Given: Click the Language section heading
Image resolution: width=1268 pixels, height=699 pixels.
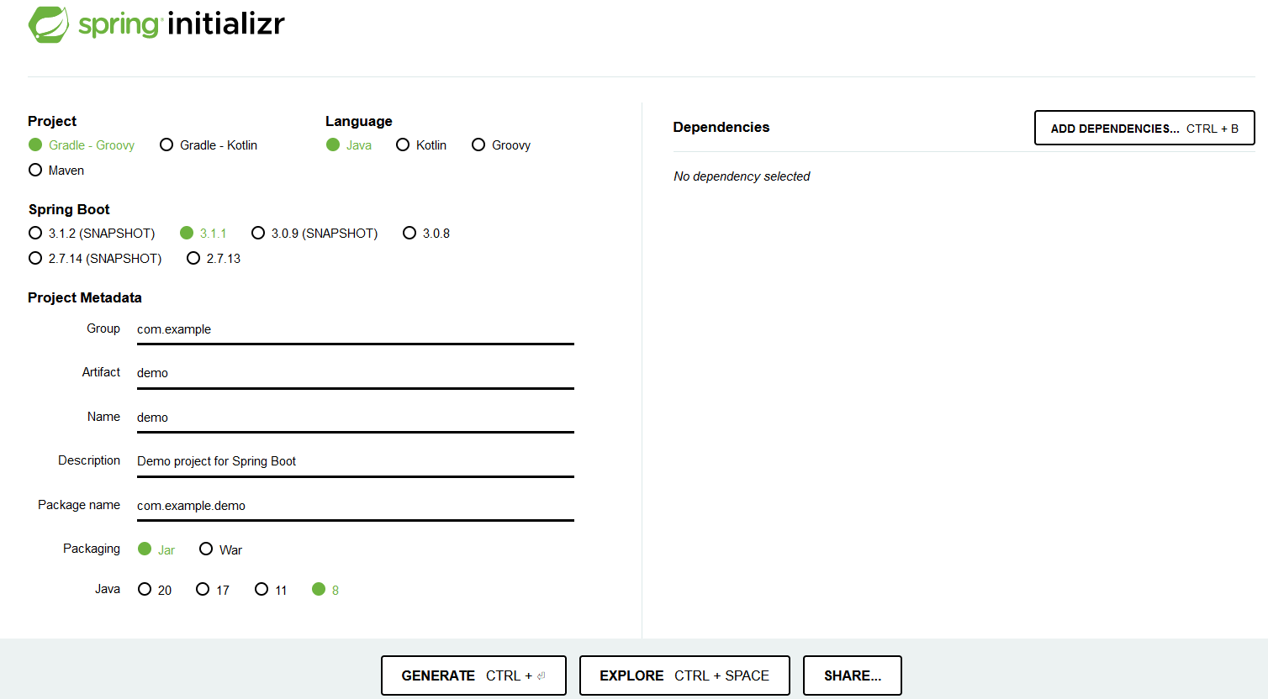Looking at the screenshot, I should pos(359,121).
